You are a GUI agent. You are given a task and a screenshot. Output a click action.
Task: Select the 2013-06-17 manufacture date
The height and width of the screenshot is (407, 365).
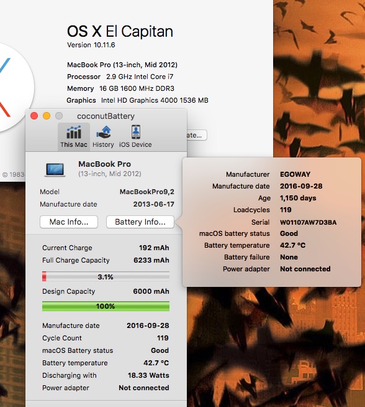(154, 204)
